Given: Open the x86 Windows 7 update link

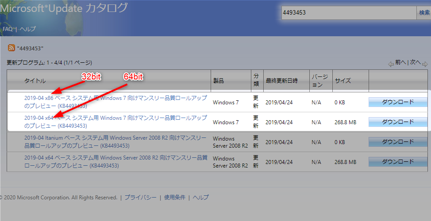Looking at the screenshot, I should (115, 102).
